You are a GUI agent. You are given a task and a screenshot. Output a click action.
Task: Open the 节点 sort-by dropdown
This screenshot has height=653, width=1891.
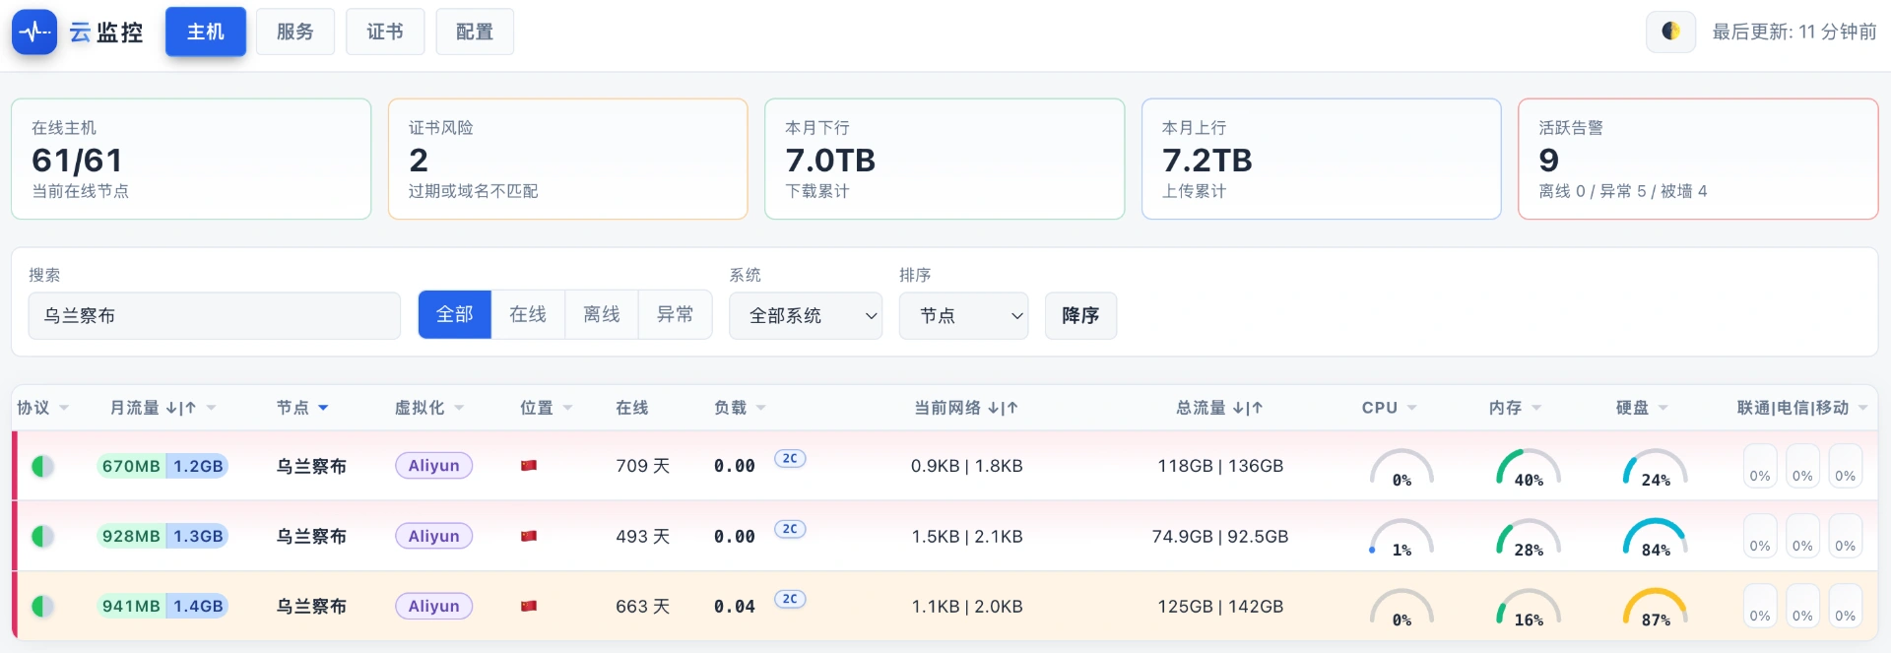(963, 315)
